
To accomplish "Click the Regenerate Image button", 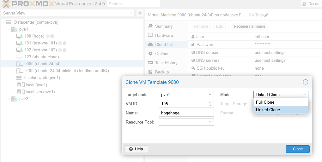I will (250, 26).
